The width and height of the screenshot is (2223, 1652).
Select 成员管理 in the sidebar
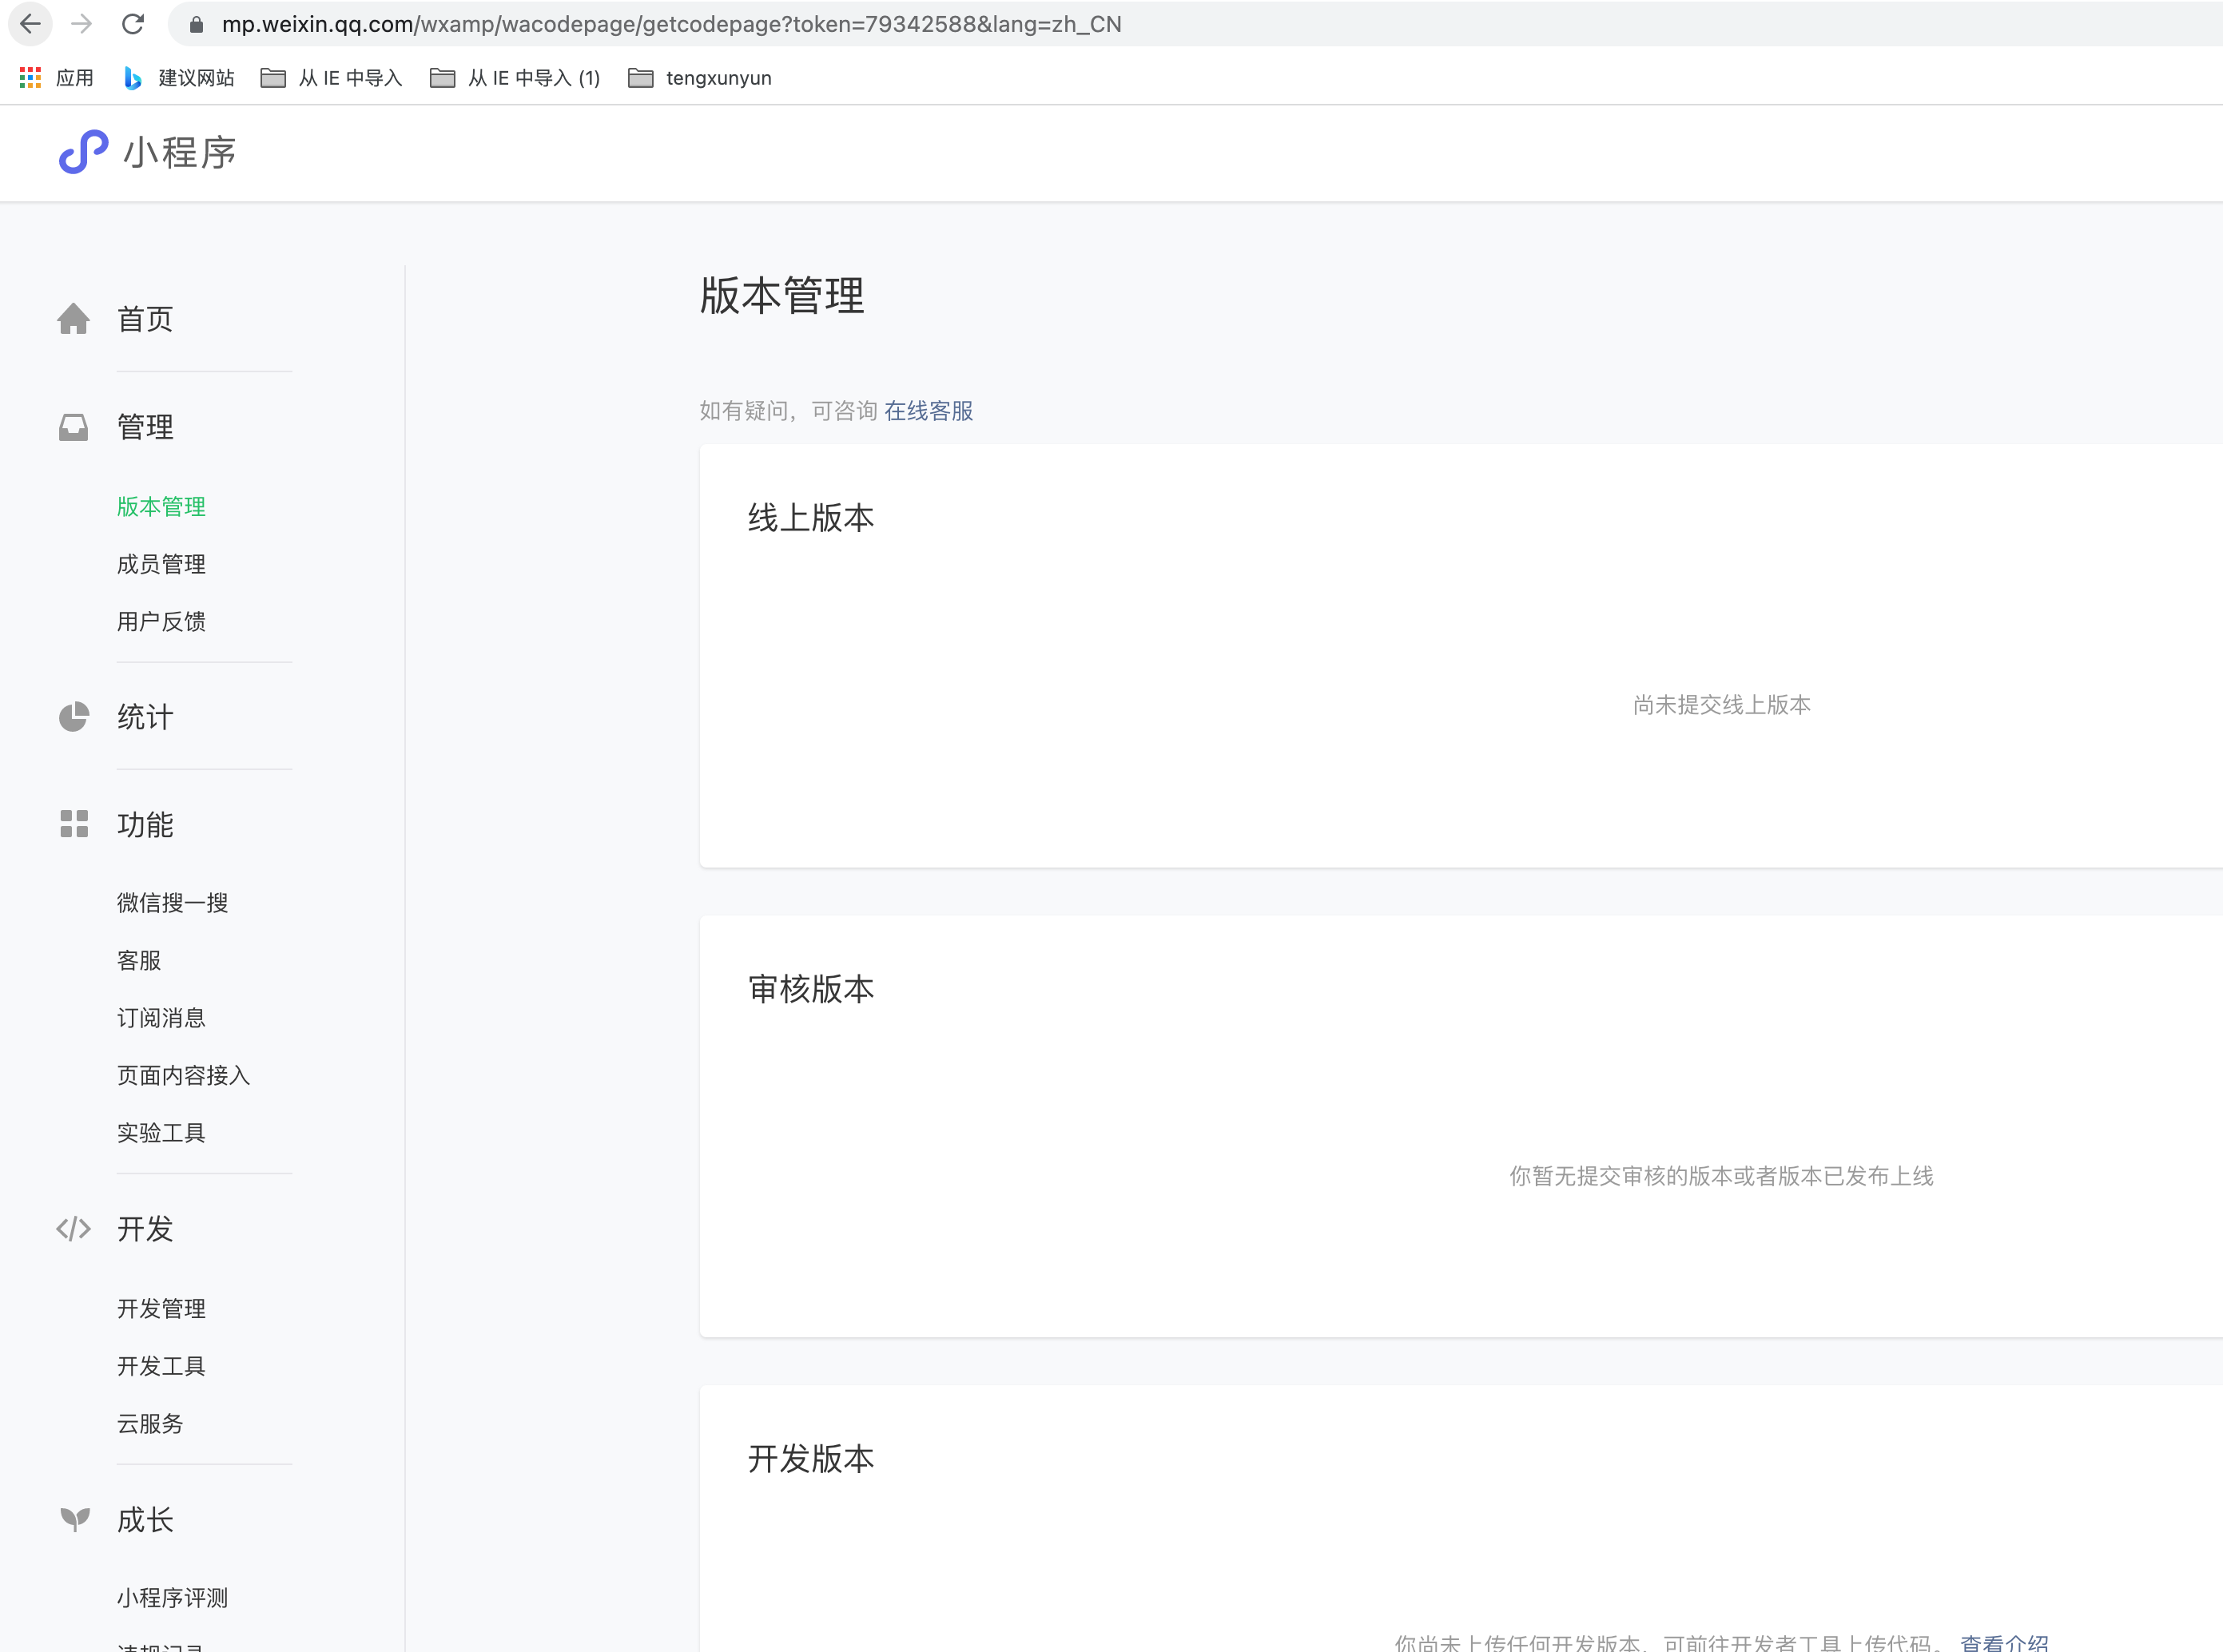tap(161, 564)
